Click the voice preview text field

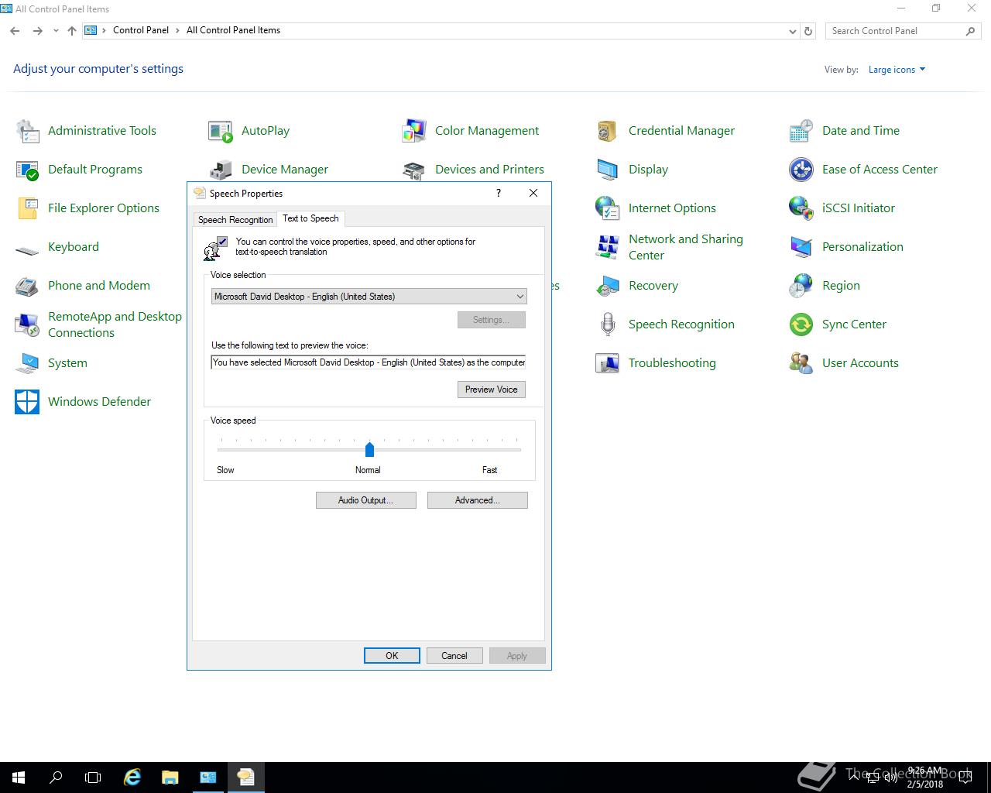pos(369,362)
